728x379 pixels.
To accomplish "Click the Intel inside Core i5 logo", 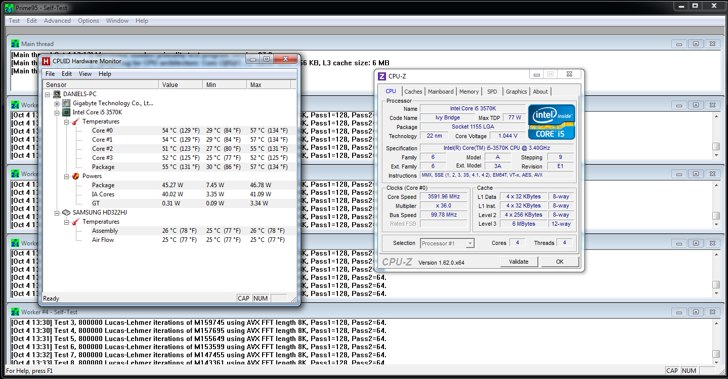I will click(x=552, y=122).
